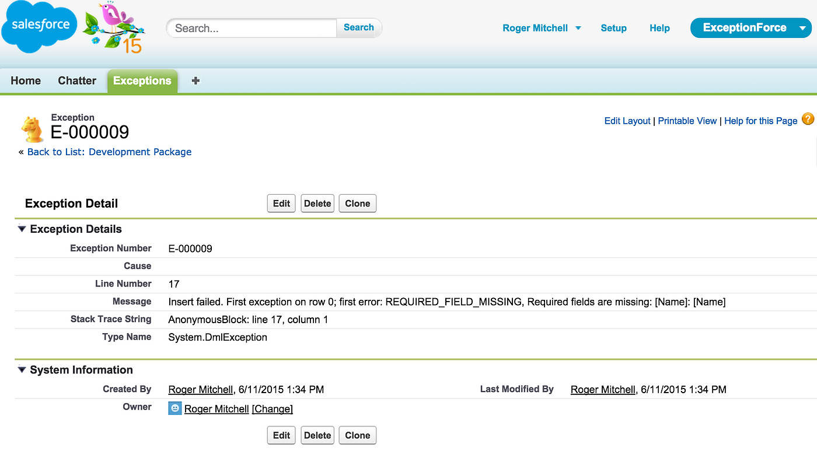Image resolution: width=817 pixels, height=469 pixels.
Task: Switch to the Chatter tab
Action: (77, 80)
